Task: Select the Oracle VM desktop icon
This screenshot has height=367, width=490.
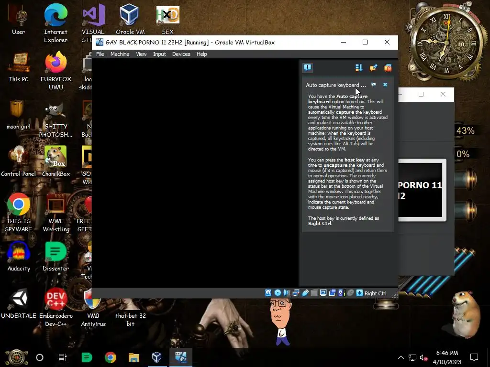Action: pos(130,19)
